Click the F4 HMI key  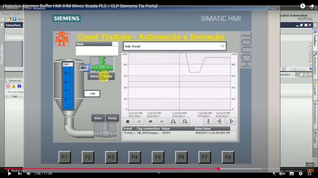[x=134, y=157]
